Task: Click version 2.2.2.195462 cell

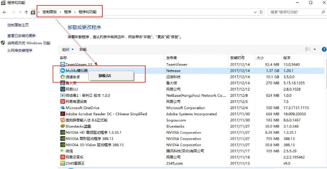Action: click(x=294, y=157)
